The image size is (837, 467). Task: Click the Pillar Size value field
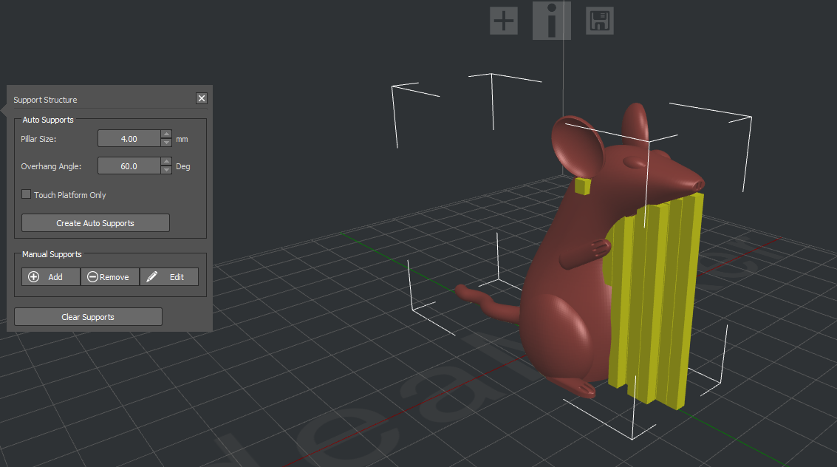tap(129, 139)
